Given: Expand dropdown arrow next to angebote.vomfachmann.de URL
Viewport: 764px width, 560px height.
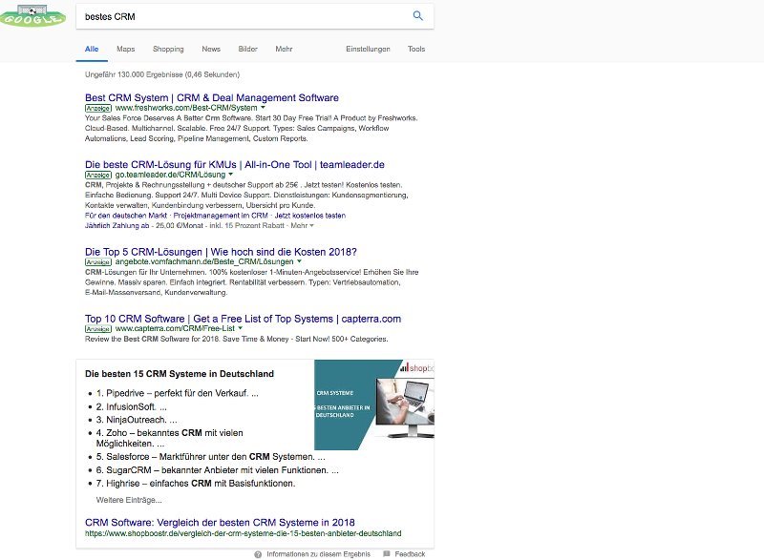Looking at the screenshot, I should pyautogui.click(x=299, y=261).
